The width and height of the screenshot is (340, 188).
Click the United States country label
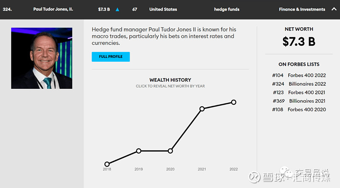pos(163,9)
